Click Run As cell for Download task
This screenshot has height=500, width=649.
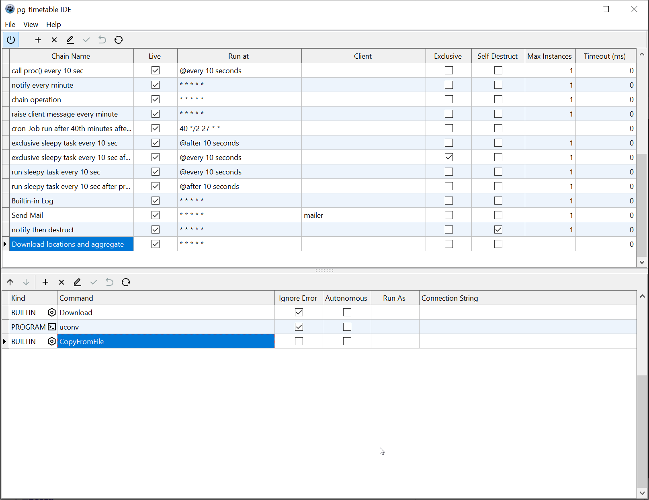point(395,312)
